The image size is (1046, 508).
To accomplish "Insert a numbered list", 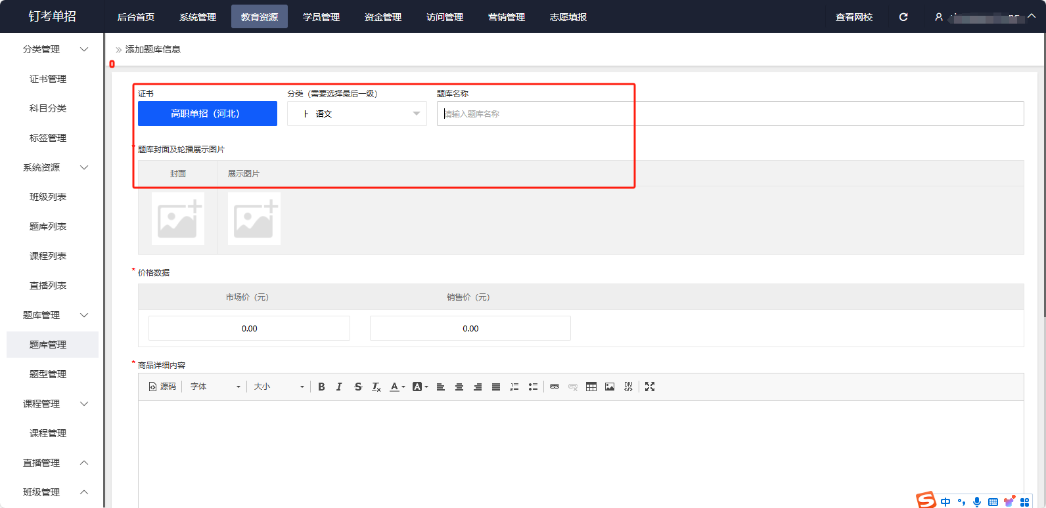I will coord(514,387).
